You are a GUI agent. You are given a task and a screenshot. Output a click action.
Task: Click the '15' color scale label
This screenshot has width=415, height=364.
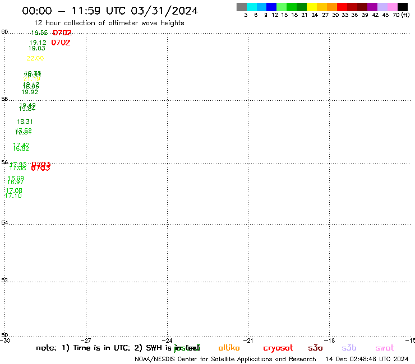click(284, 15)
